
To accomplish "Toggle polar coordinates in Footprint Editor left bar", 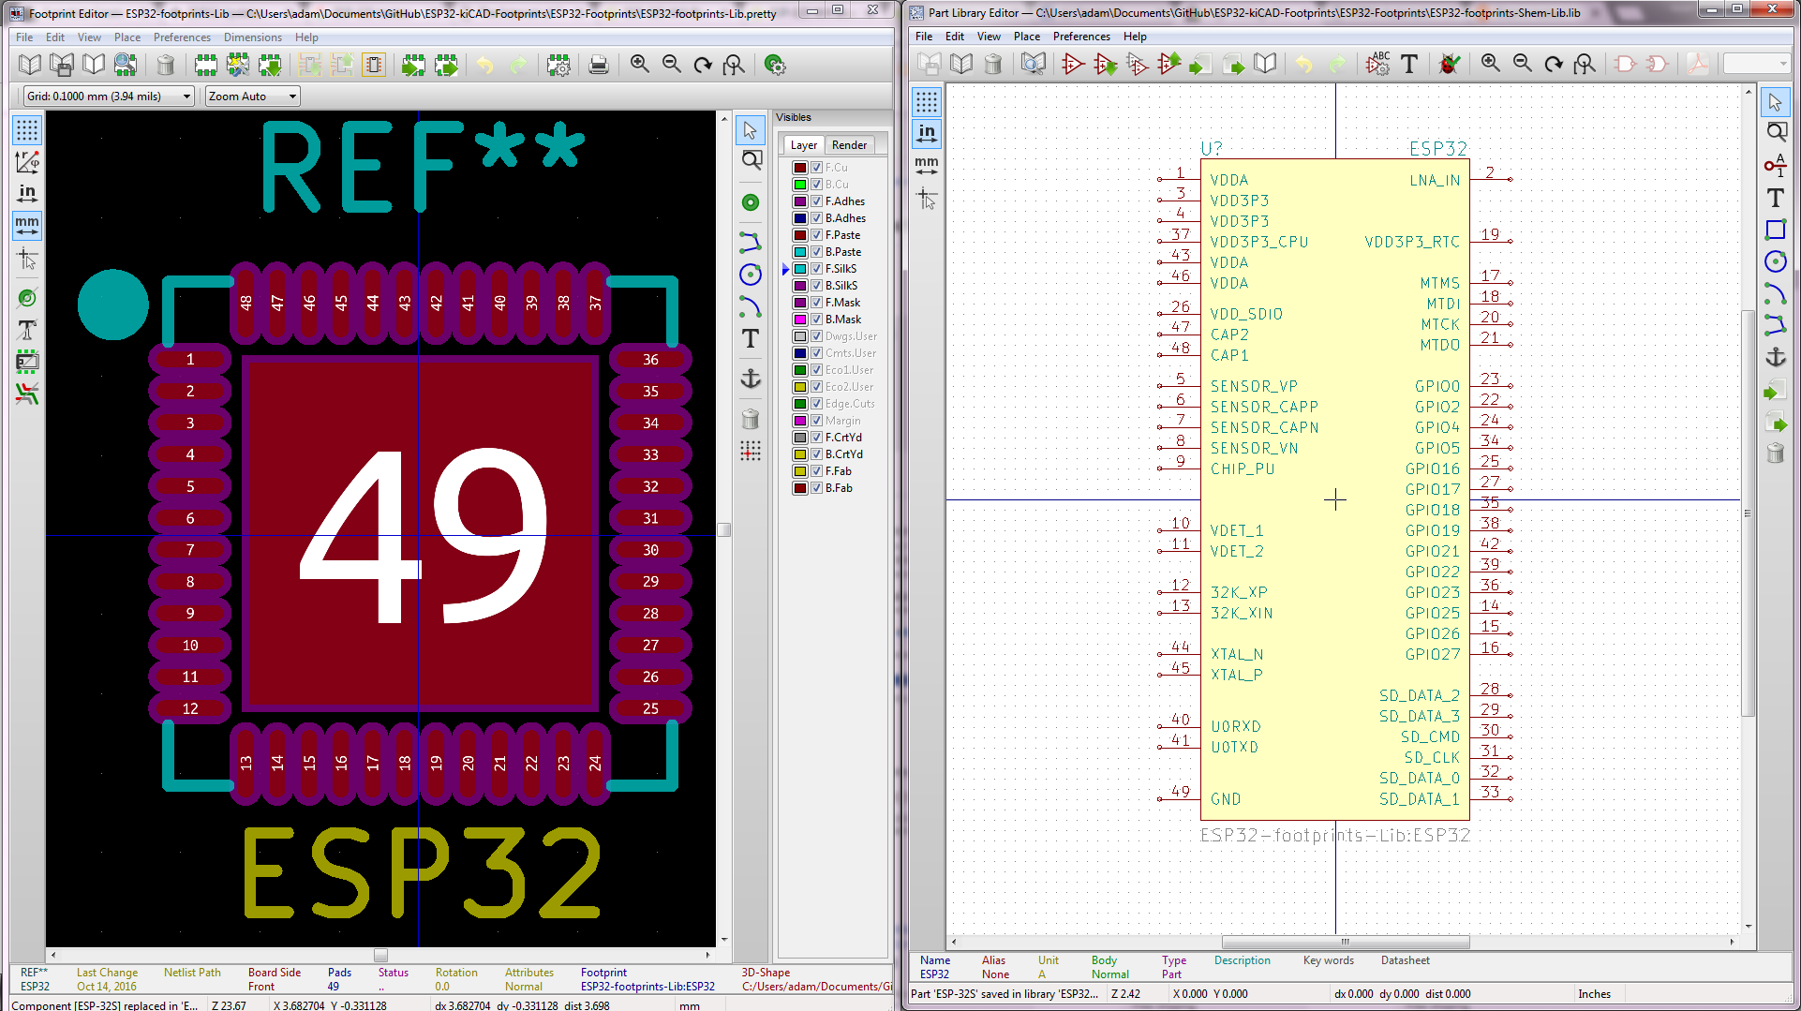I will (27, 161).
